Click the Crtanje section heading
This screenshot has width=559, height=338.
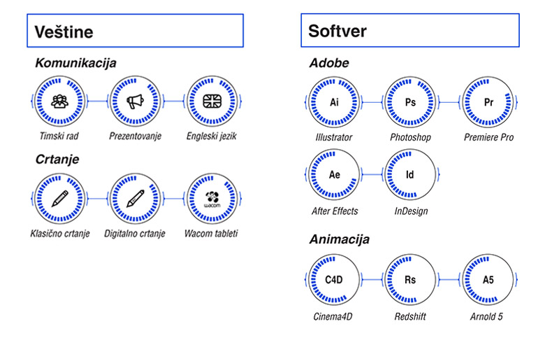click(57, 159)
